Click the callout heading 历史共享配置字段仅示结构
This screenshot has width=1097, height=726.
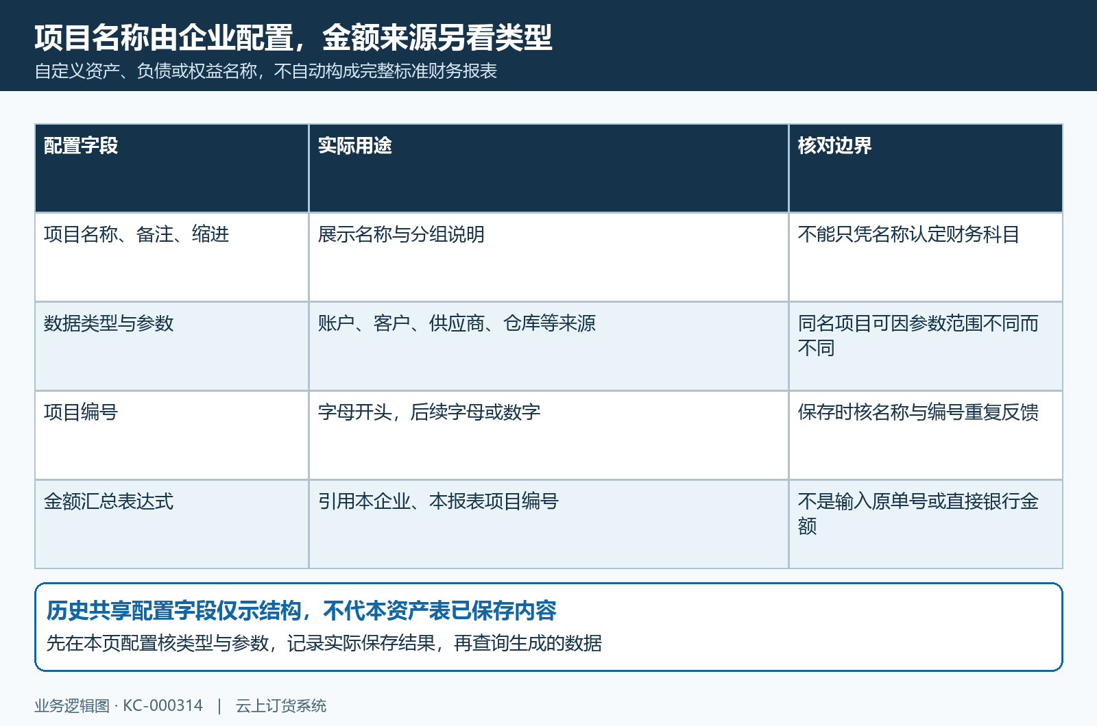pyautogui.click(x=302, y=610)
